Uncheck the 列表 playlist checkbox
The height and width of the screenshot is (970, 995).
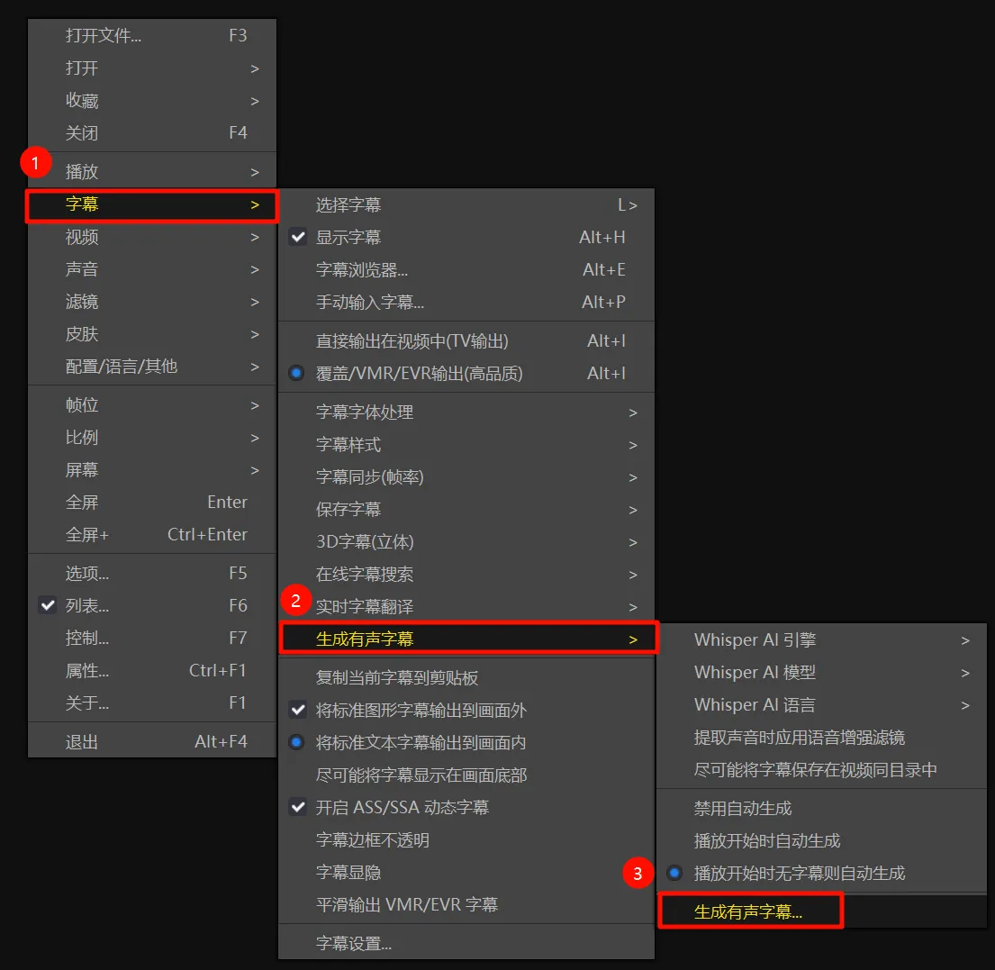[48, 605]
